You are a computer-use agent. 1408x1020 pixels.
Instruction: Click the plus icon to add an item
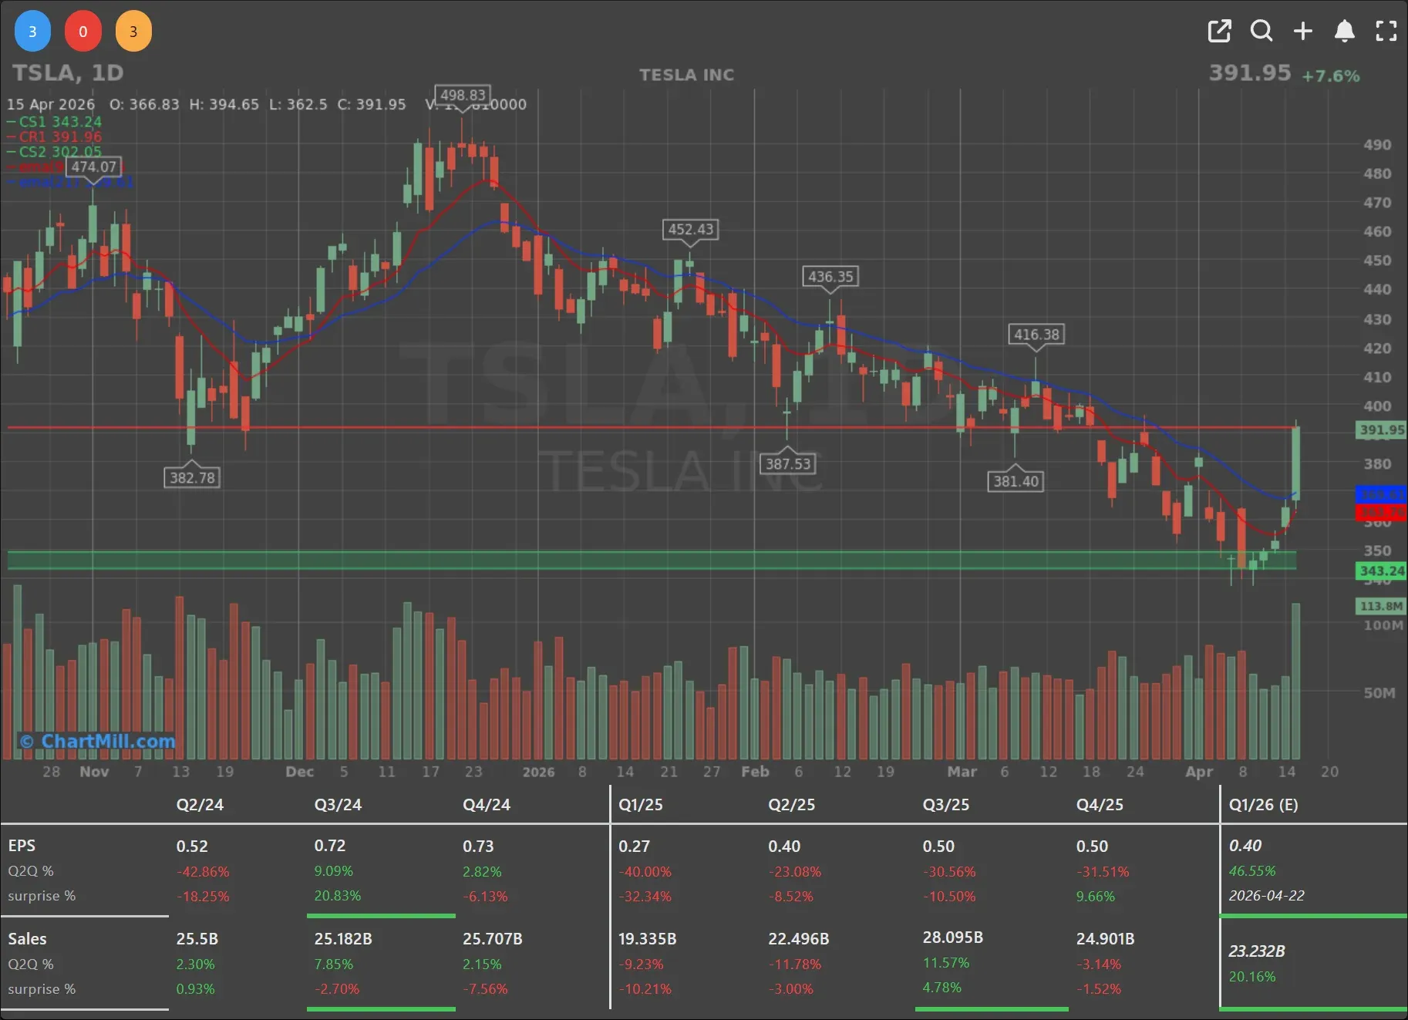1303,31
